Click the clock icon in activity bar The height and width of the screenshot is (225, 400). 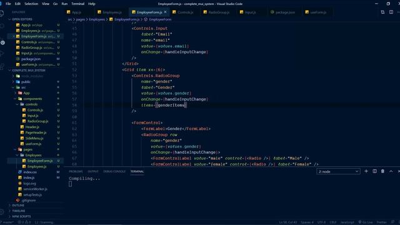point(2,42)
